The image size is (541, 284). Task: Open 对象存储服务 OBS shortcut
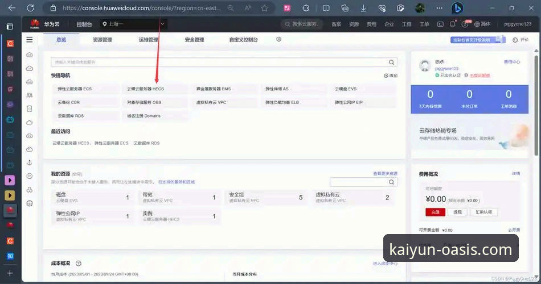click(155, 102)
